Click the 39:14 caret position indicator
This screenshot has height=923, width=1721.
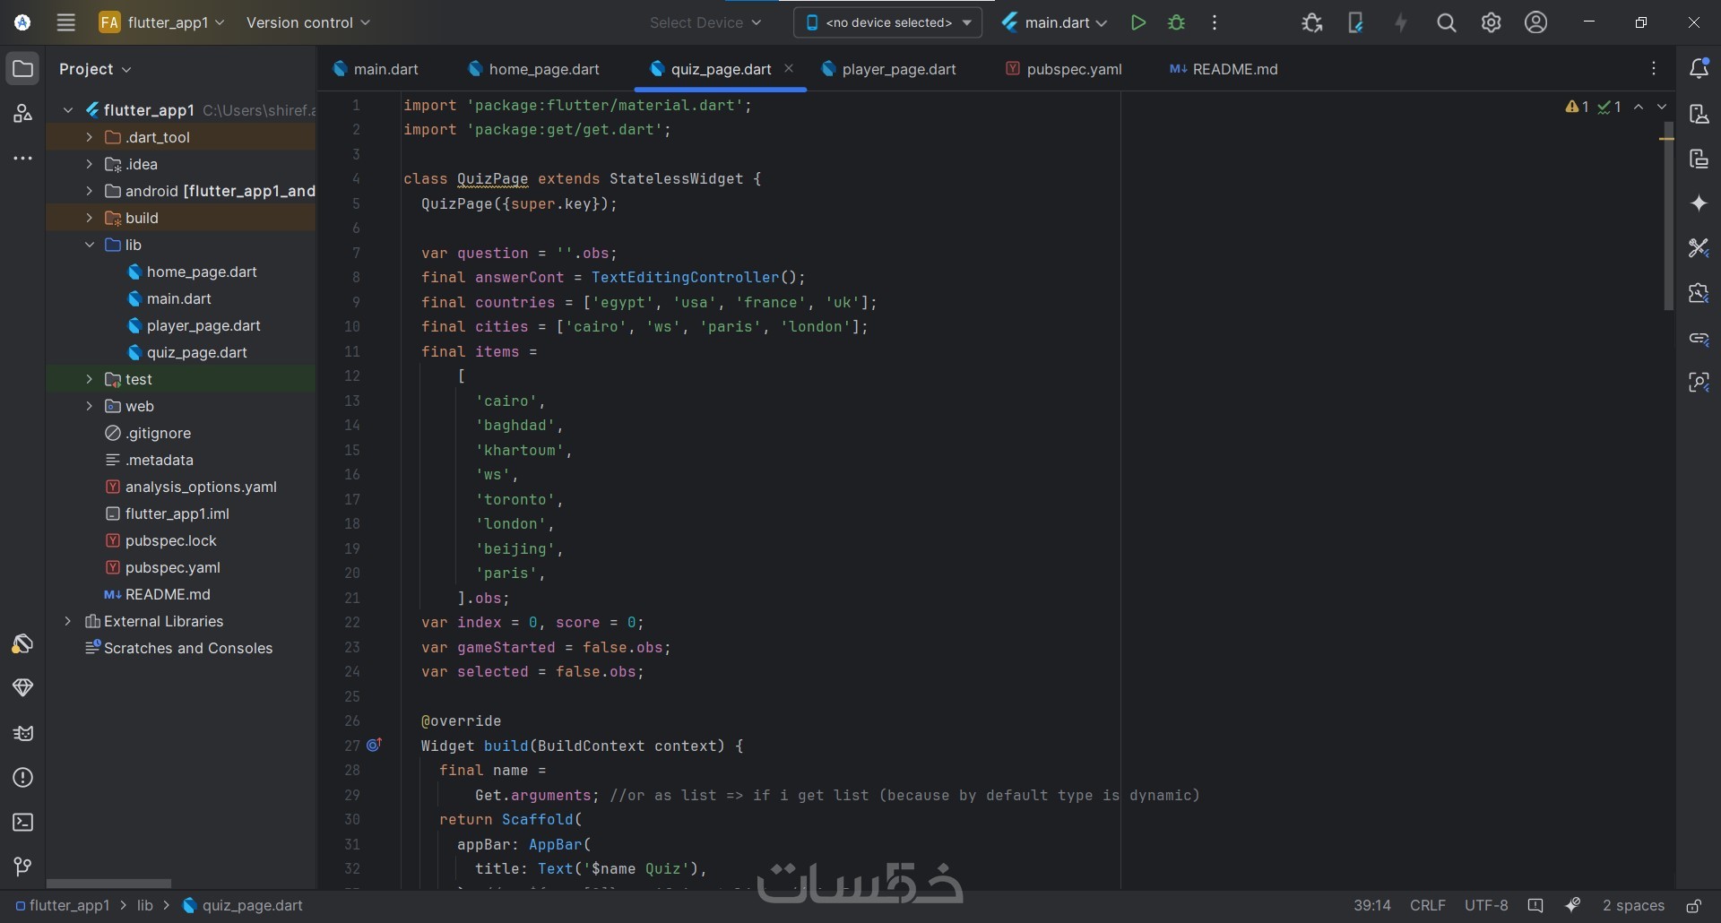coord(1371,906)
